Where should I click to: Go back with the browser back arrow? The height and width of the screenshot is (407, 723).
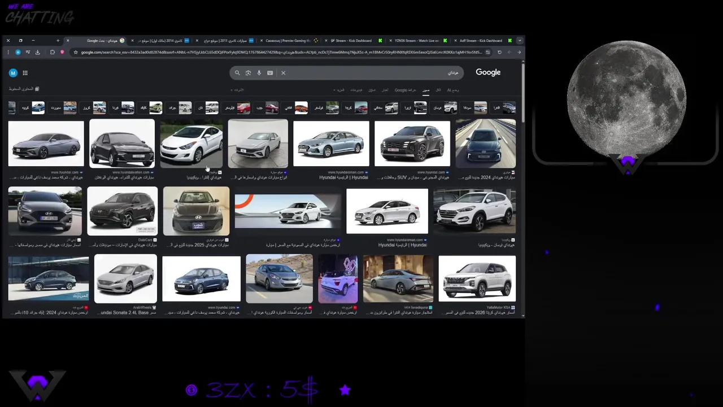coord(519,52)
